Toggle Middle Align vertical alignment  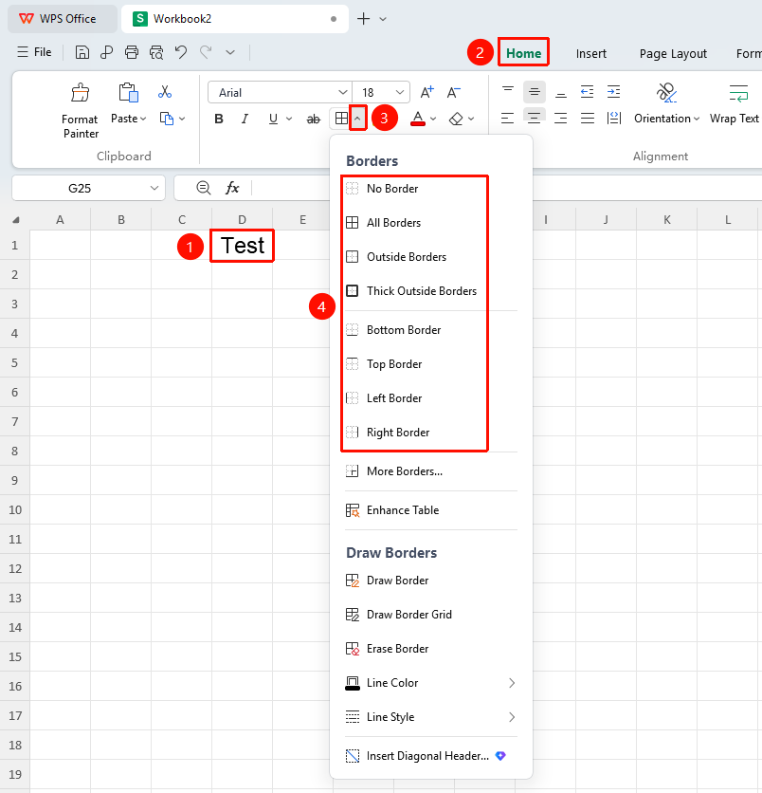pyautogui.click(x=535, y=92)
